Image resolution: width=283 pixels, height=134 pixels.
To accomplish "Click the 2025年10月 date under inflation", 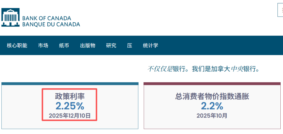I will (212, 115).
